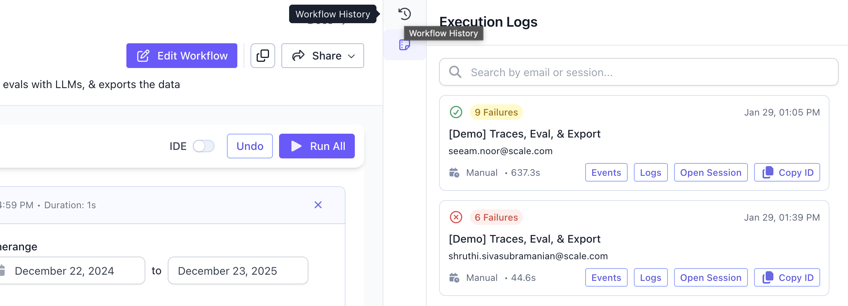Click seeam.noor@scale.com email text
848x306 pixels.
tap(501, 151)
